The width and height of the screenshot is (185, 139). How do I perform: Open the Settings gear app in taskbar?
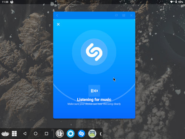[x=71, y=133]
